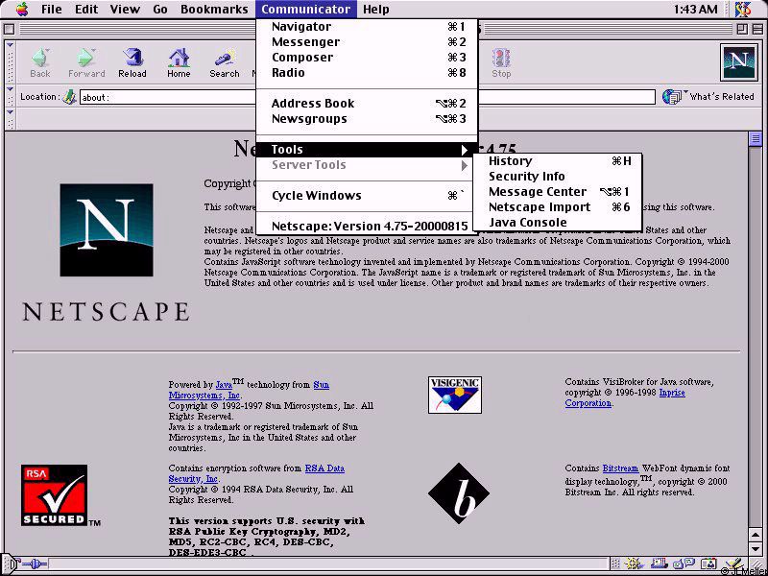Image resolution: width=768 pixels, height=576 pixels.
Task: Select Address Book menu item
Action: [x=367, y=104]
